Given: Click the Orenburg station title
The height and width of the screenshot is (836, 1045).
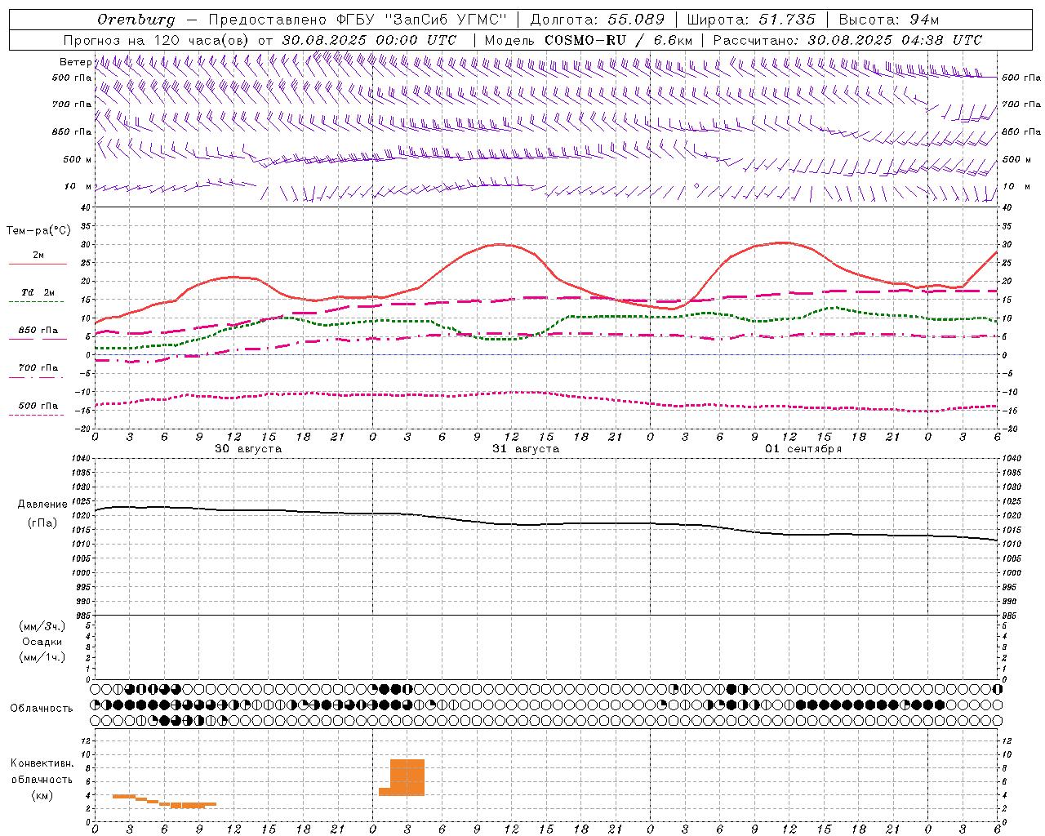Looking at the screenshot, I should 136,20.
